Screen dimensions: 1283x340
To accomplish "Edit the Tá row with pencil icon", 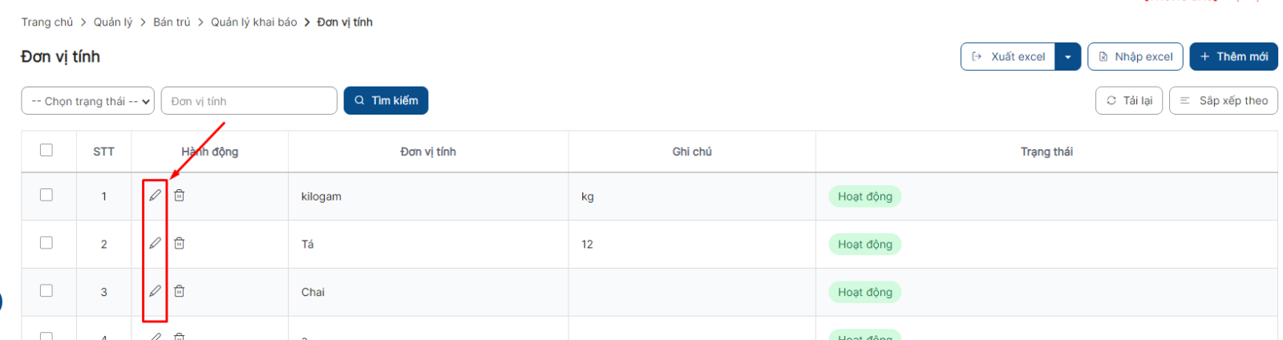I will pos(155,243).
